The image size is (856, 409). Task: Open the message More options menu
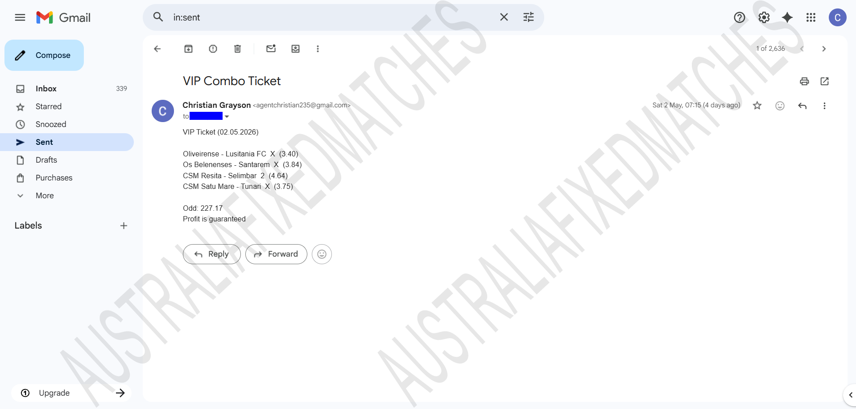click(824, 106)
